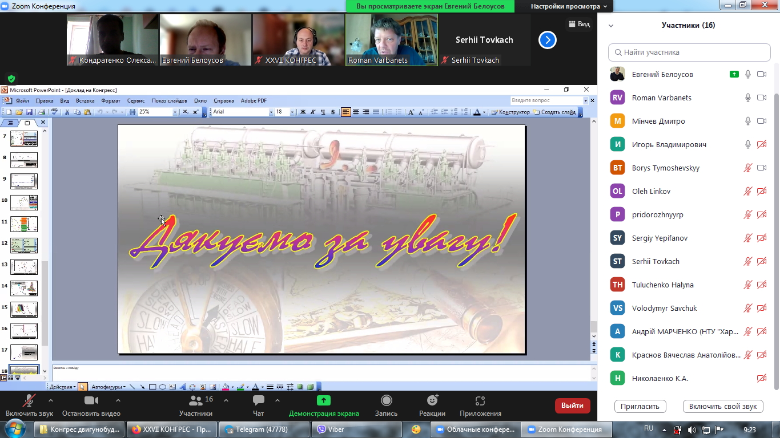Collapse the Участники panel chevron
The image size is (780, 438).
coord(611,26)
